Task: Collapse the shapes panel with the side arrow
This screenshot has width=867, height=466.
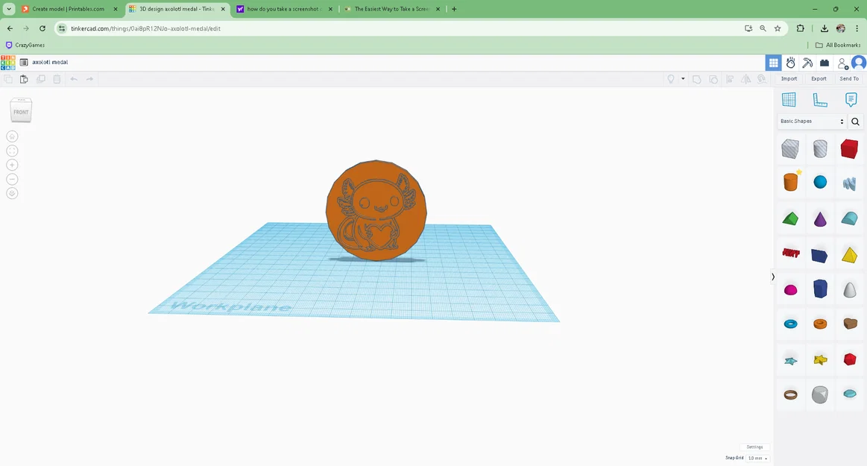Action: (x=772, y=277)
